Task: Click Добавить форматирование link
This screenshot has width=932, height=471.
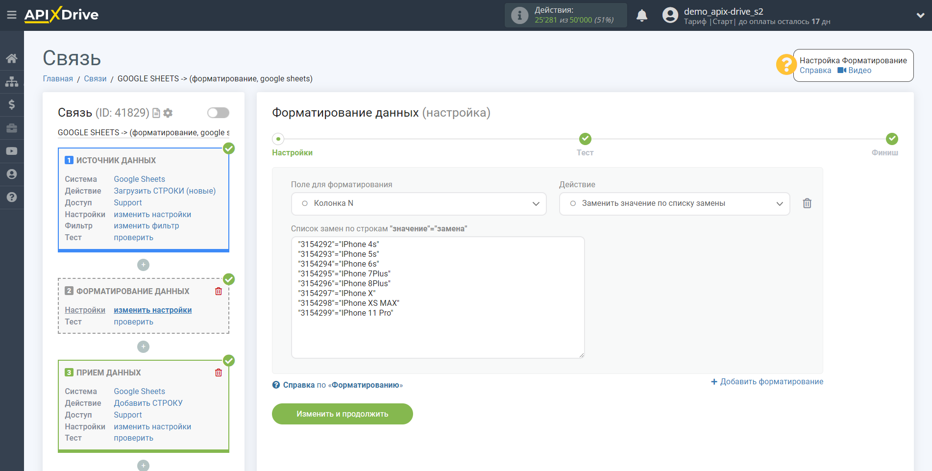Action: (767, 382)
